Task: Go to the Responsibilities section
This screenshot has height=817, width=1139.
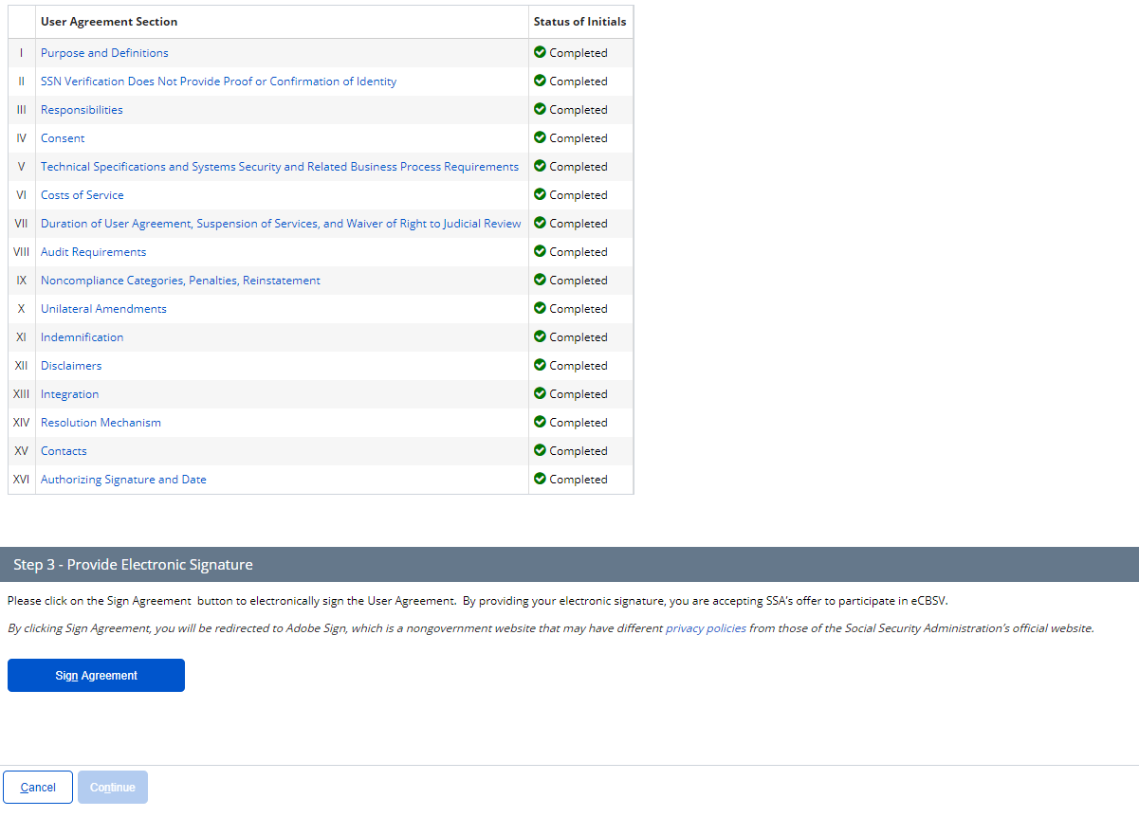Action: (82, 110)
